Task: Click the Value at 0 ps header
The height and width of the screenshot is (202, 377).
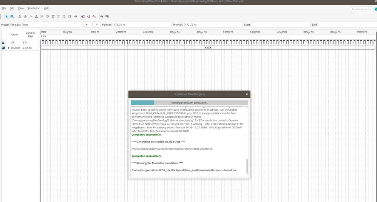Action: (x=31, y=34)
